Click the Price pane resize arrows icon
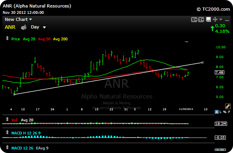 click(7, 38)
